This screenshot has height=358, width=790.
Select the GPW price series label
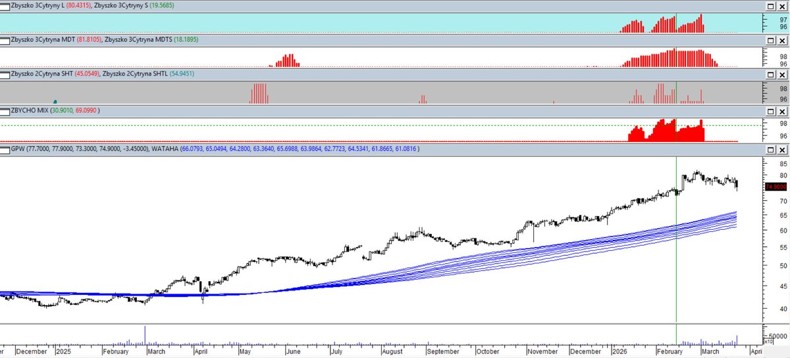[x=18, y=150]
